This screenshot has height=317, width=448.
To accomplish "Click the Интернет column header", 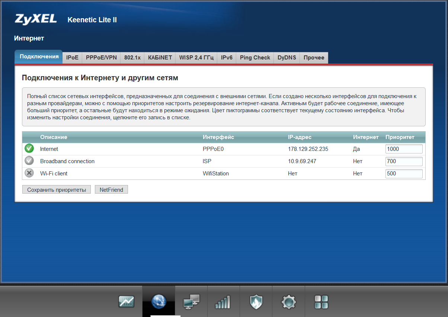I will coord(366,137).
